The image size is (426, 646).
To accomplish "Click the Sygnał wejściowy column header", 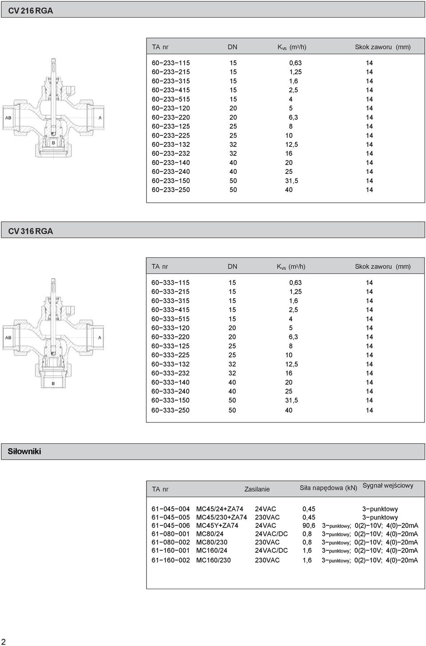I will click(388, 485).
